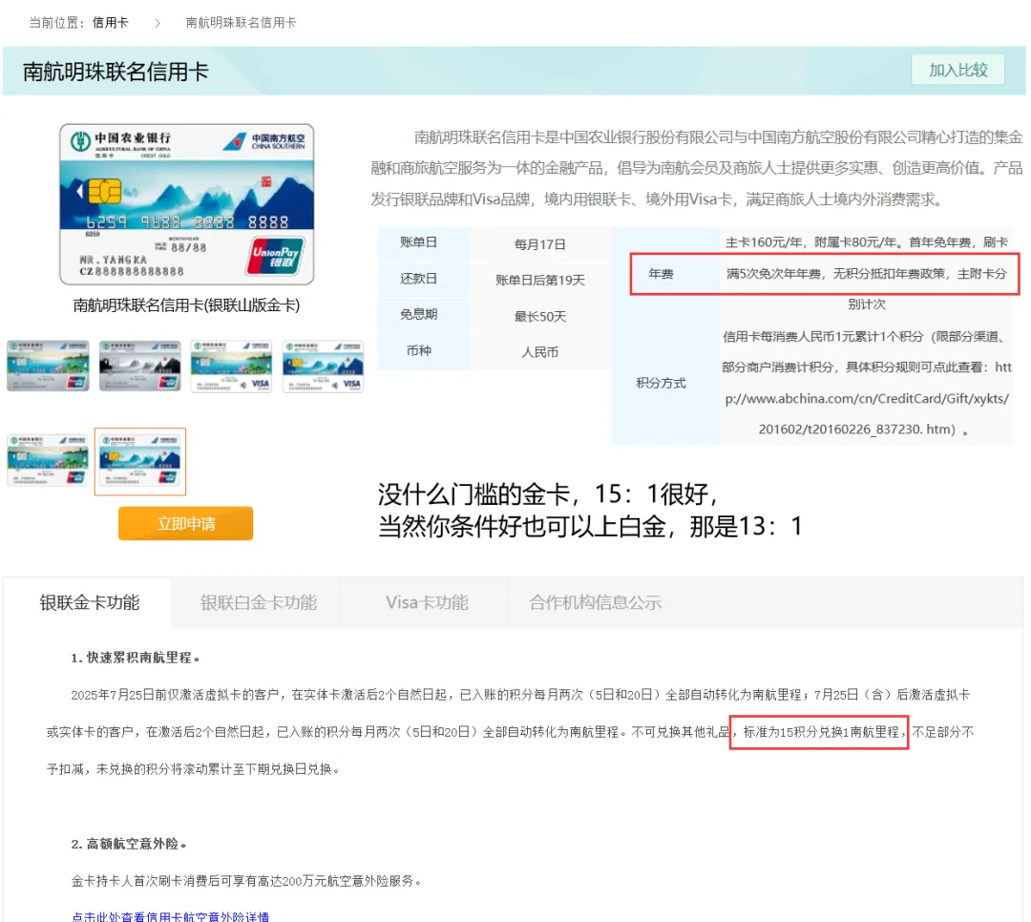
Task: Click the 最长50天 value
Action: click(x=539, y=316)
